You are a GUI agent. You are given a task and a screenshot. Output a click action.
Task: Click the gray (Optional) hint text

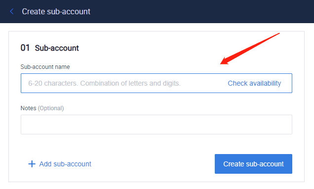51,108
